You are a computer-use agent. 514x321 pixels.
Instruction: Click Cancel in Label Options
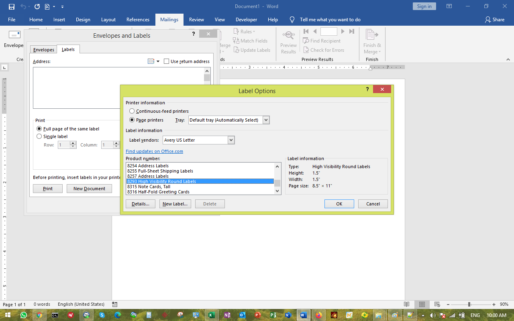coord(373,204)
